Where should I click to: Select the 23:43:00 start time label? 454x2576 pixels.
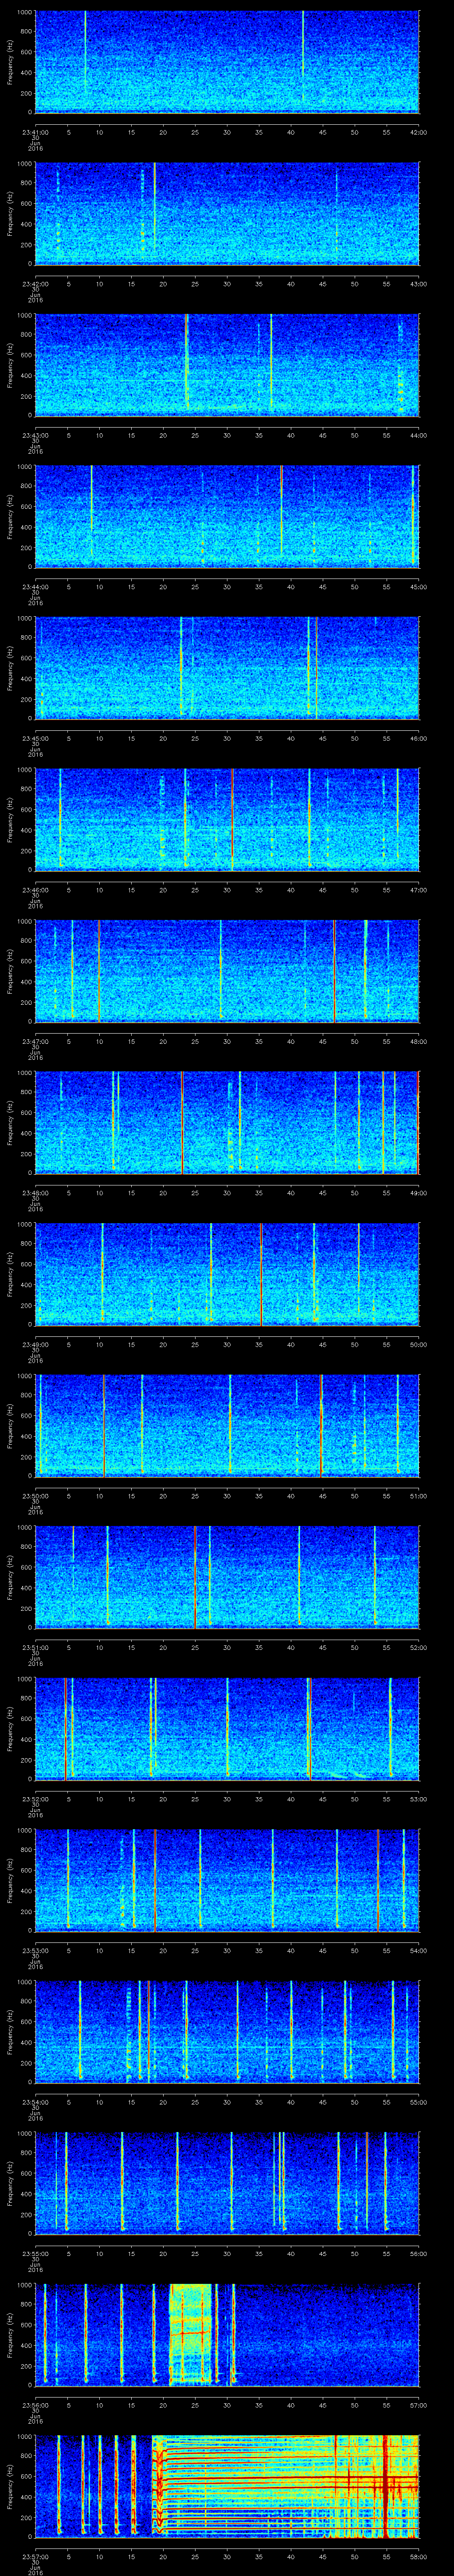click(36, 435)
